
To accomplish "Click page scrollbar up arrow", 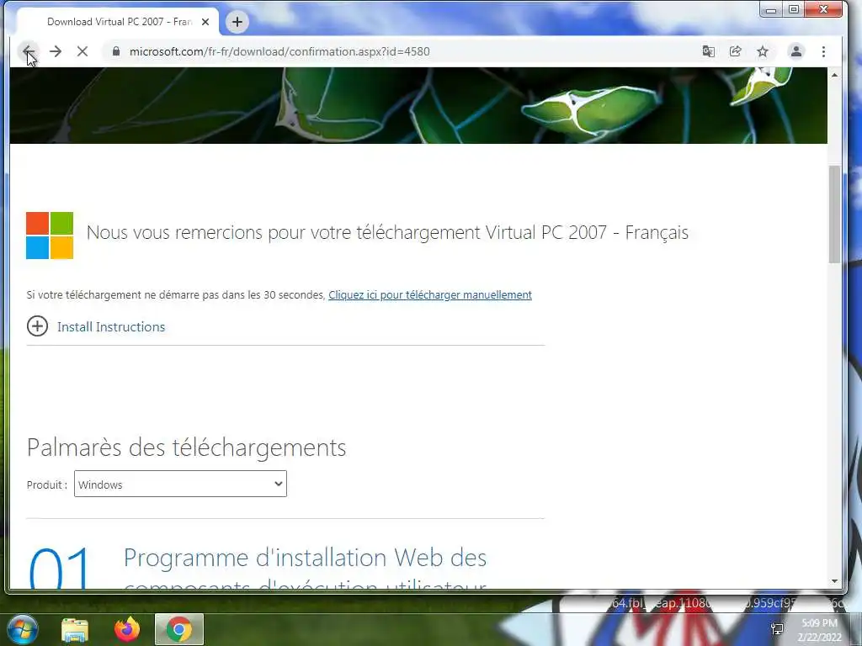I will tap(834, 75).
